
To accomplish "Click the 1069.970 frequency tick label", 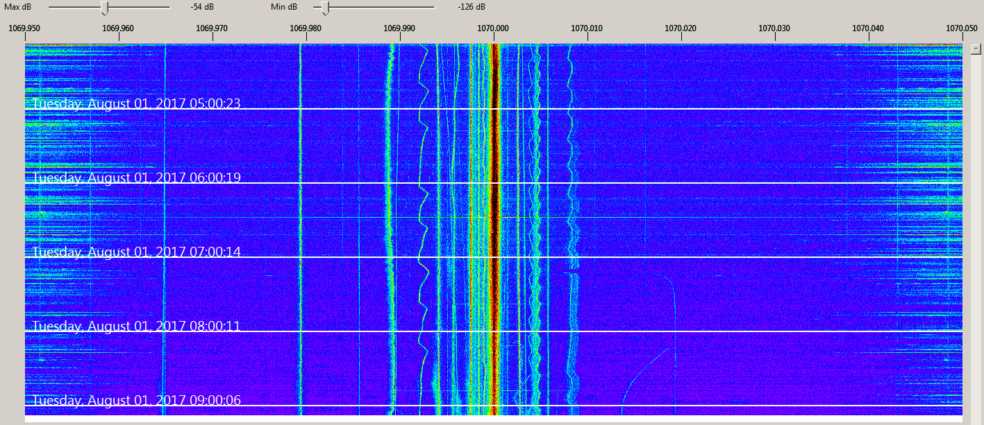I will [x=212, y=28].
